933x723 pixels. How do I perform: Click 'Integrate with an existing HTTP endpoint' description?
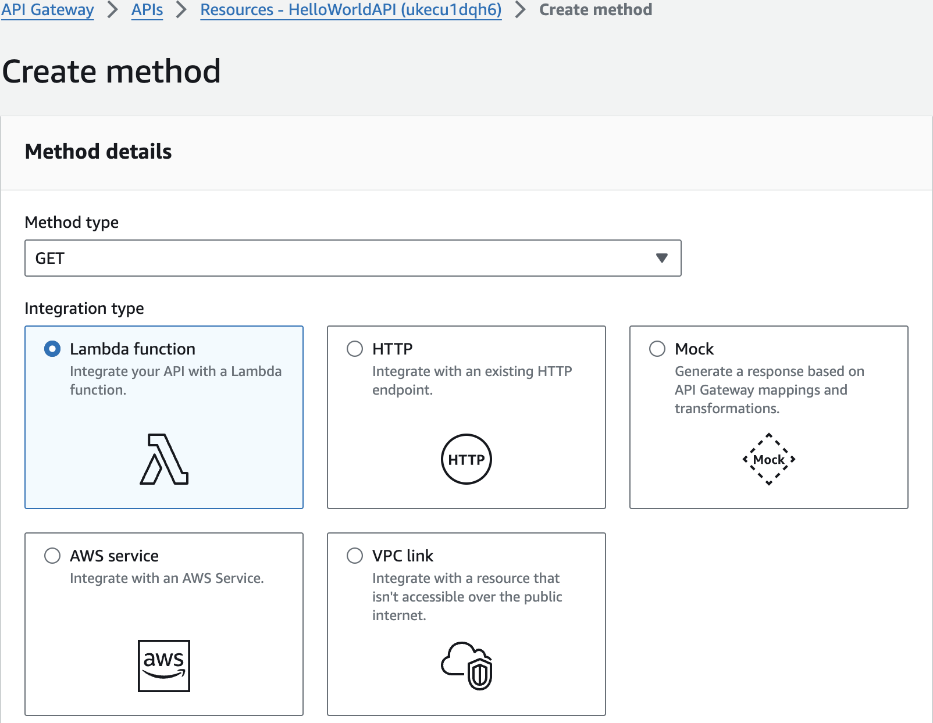(x=472, y=381)
